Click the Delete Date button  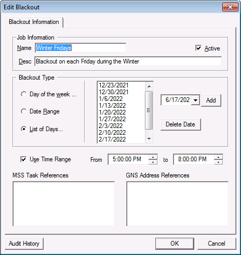[180, 124]
